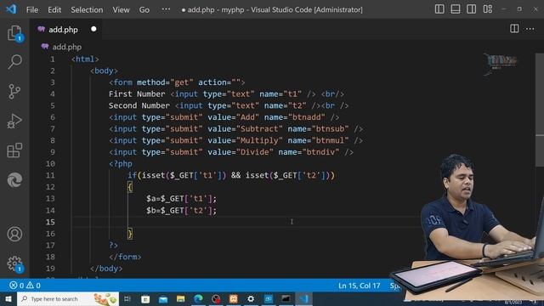This screenshot has height=306, width=544.
Task: Open errors and warnings count in status bar
Action: [25, 286]
